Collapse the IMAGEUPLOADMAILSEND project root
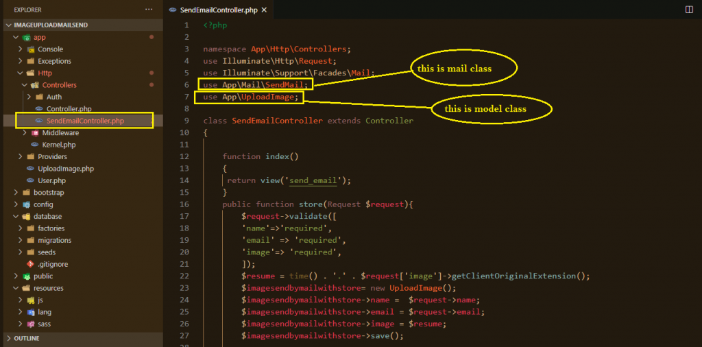Viewport: 702px width, 347px height. coord(8,25)
